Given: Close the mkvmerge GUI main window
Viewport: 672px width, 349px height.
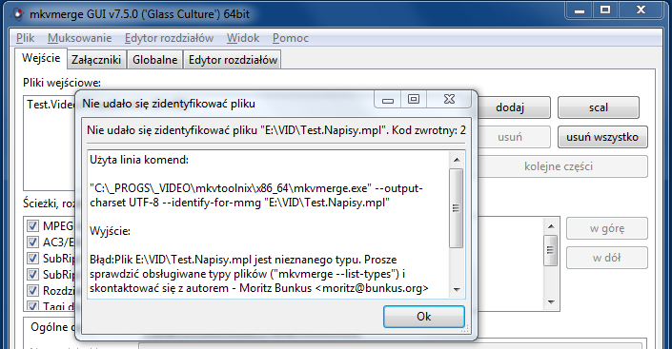Looking at the screenshot, I should click(x=641, y=10).
